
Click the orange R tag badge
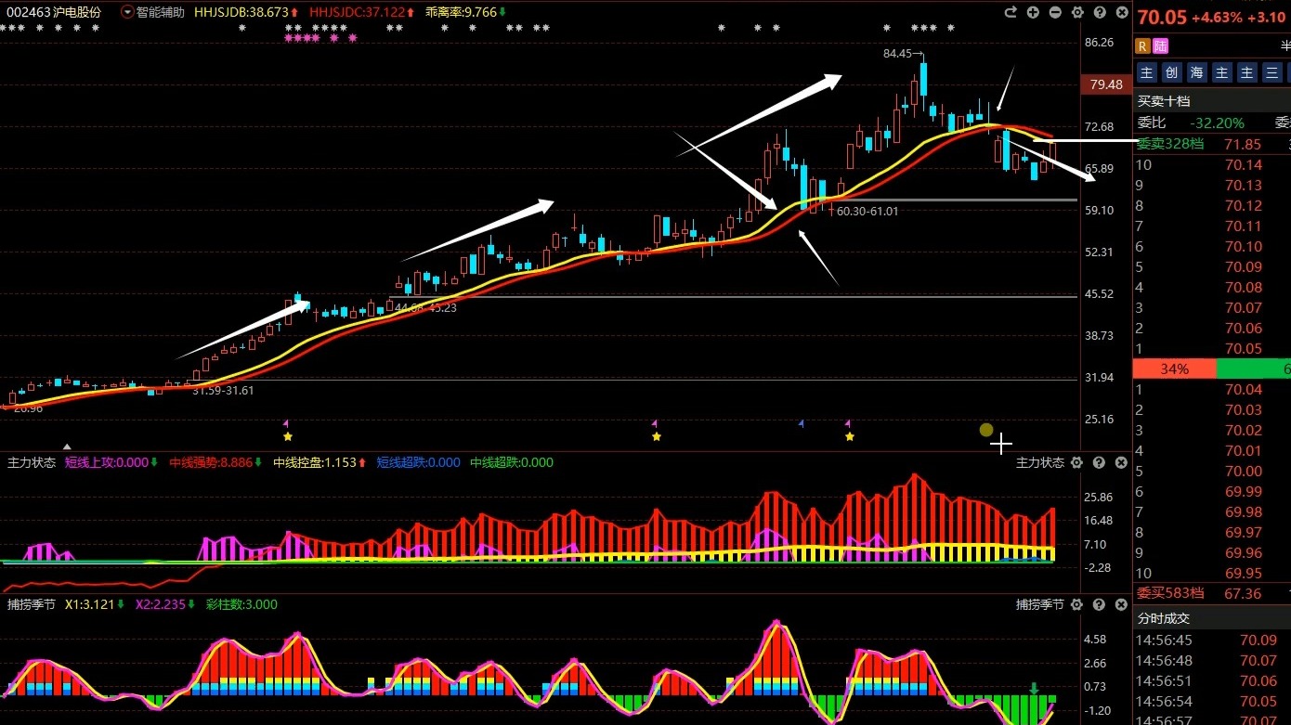[1142, 46]
